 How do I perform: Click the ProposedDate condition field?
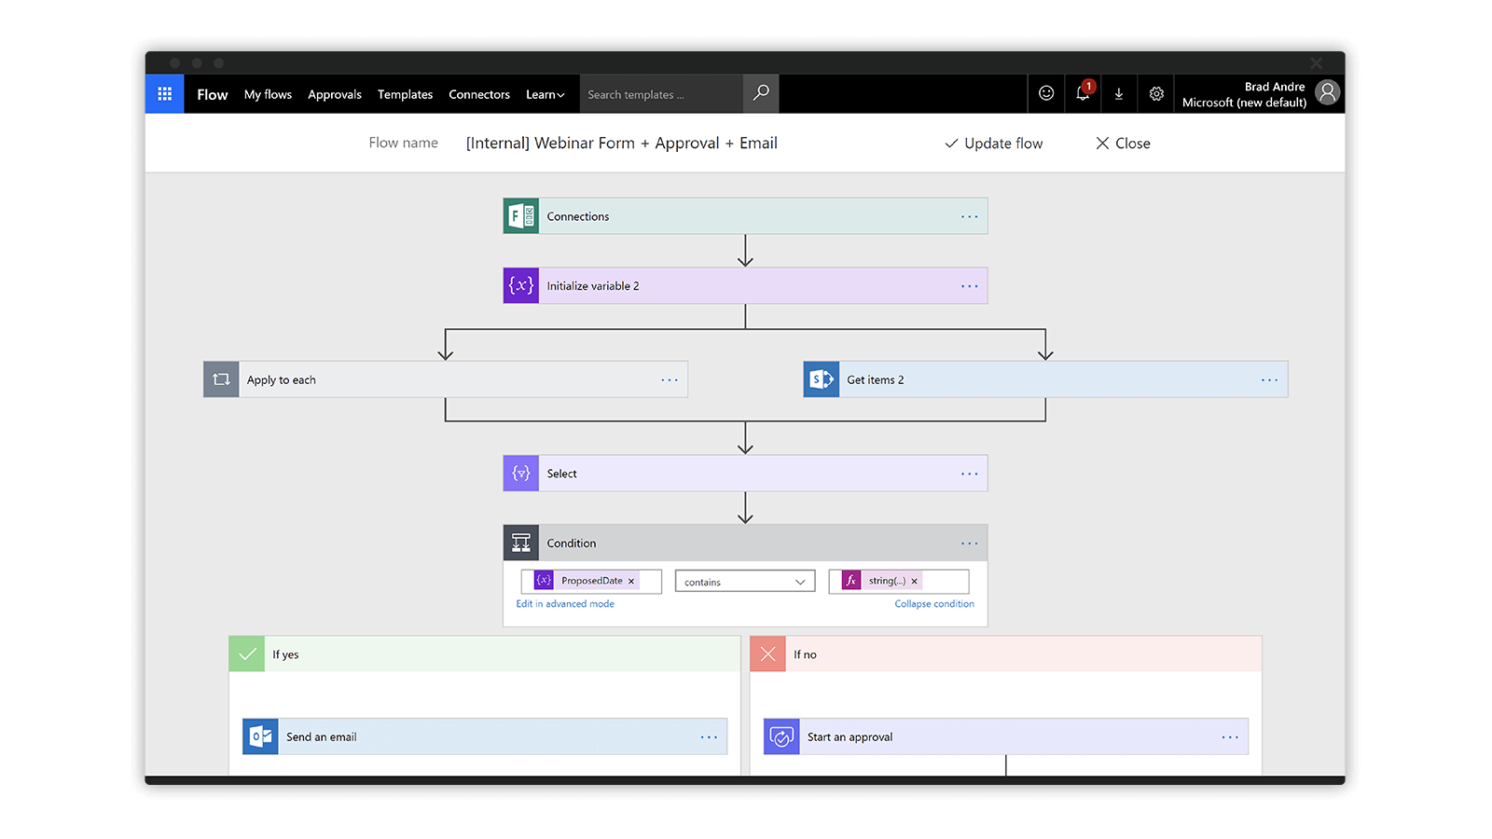591,582
